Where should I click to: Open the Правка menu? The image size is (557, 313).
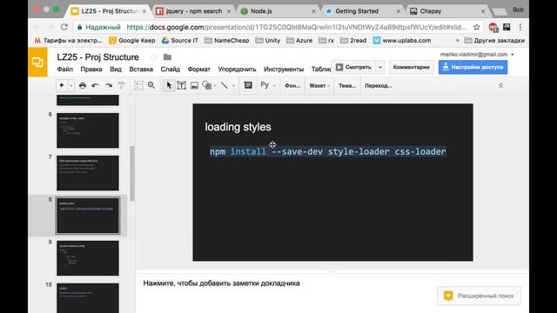click(x=91, y=70)
